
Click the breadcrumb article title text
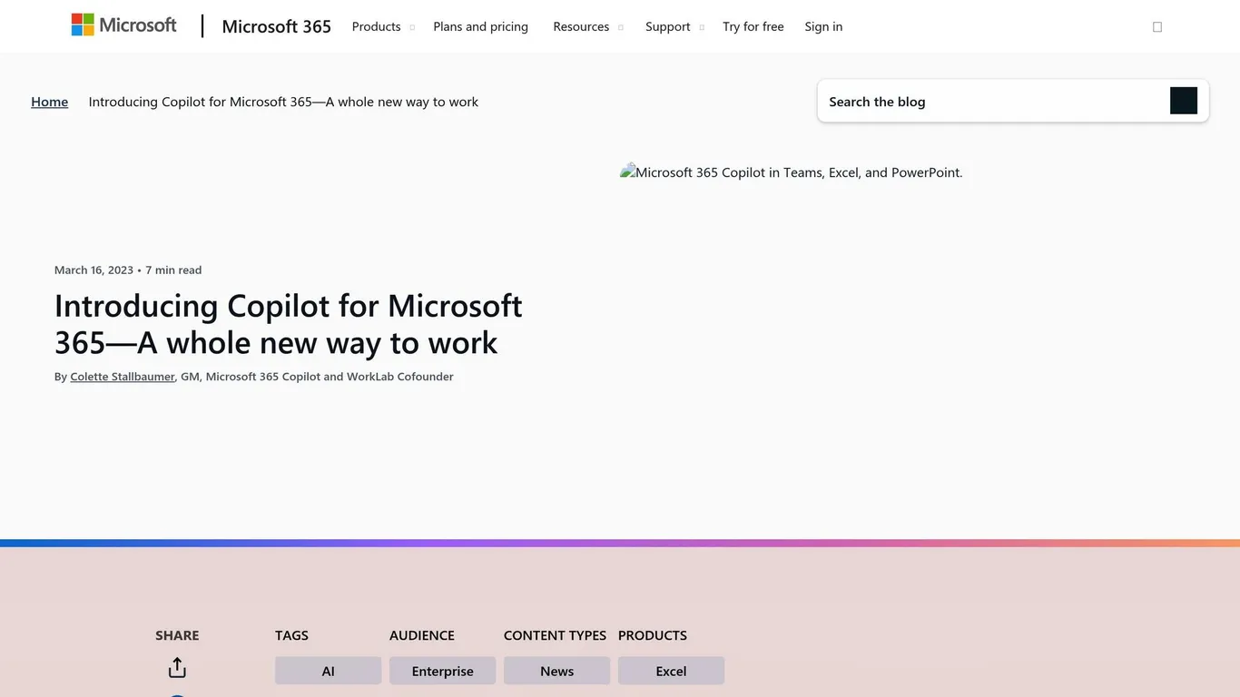pyautogui.click(x=283, y=102)
